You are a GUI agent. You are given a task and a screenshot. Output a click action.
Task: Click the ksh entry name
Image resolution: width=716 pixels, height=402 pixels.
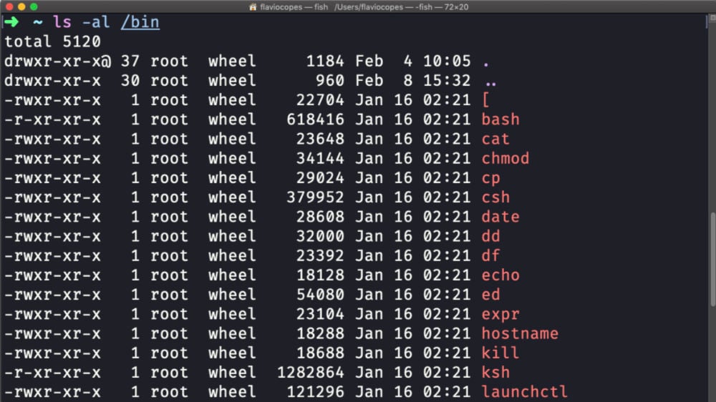point(495,373)
